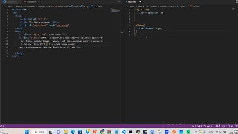Open Microsoft Store on the taskbar
Screen dimensions: 238x134
80,132
